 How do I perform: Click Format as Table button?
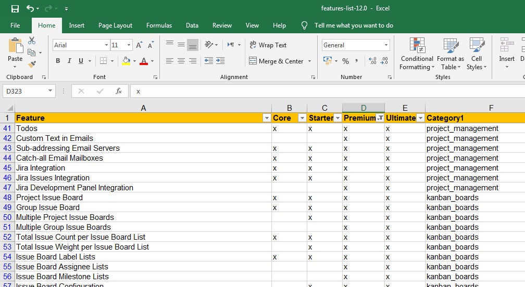(x=451, y=54)
